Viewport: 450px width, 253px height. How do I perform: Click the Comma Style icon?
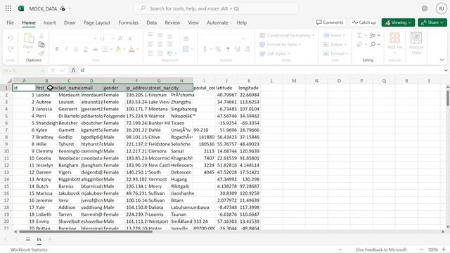pos(228,49)
